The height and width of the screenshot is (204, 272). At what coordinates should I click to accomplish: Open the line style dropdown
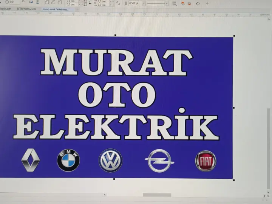coord(158,3)
